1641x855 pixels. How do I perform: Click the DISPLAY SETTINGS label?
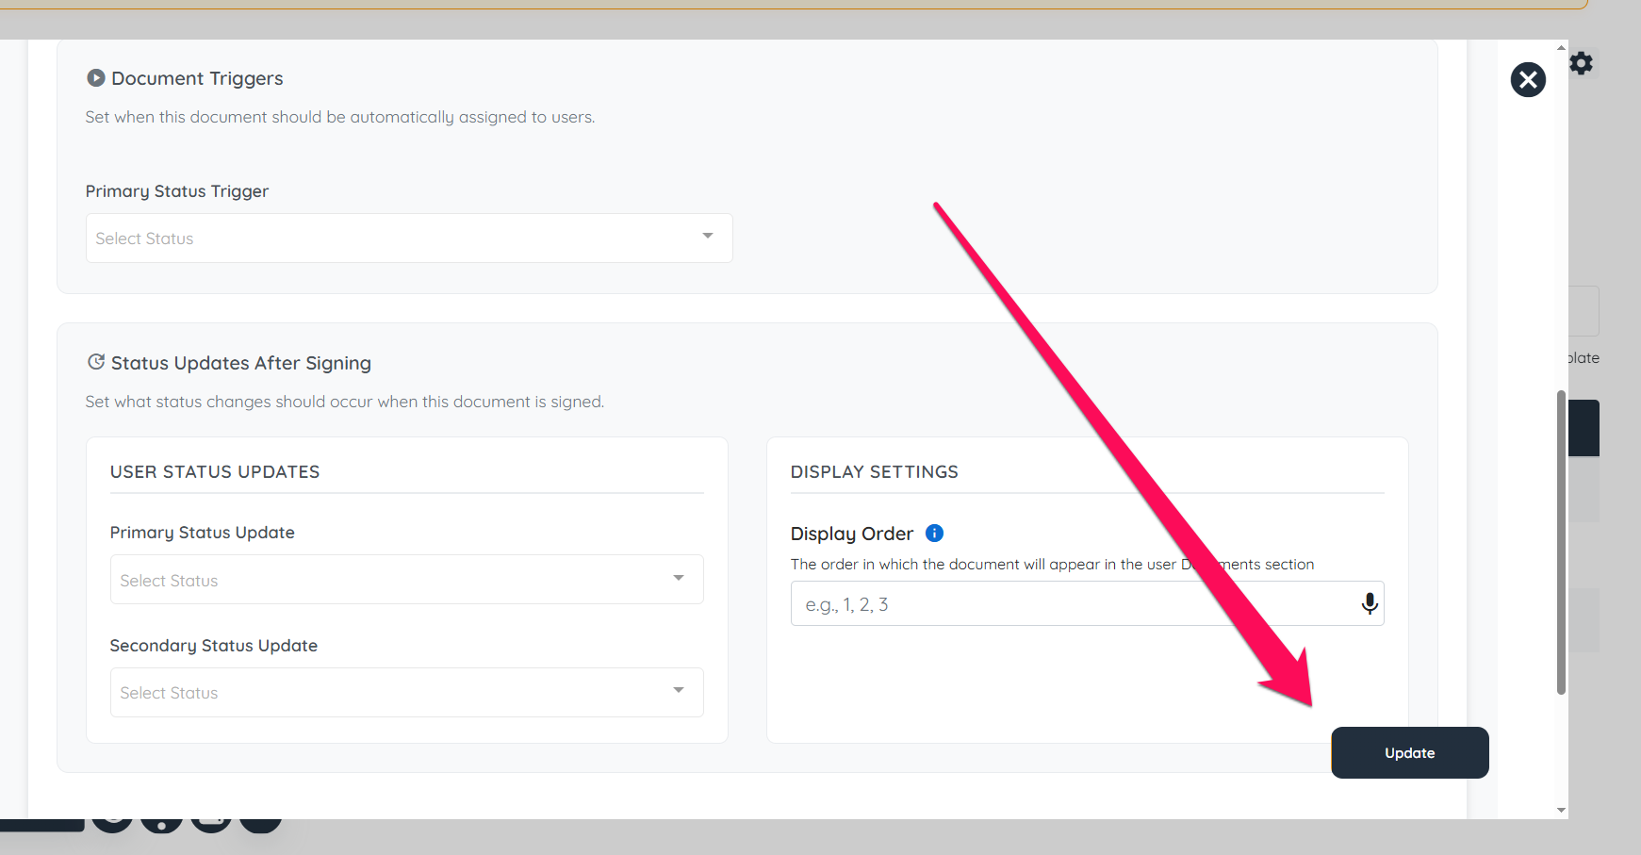(x=874, y=471)
